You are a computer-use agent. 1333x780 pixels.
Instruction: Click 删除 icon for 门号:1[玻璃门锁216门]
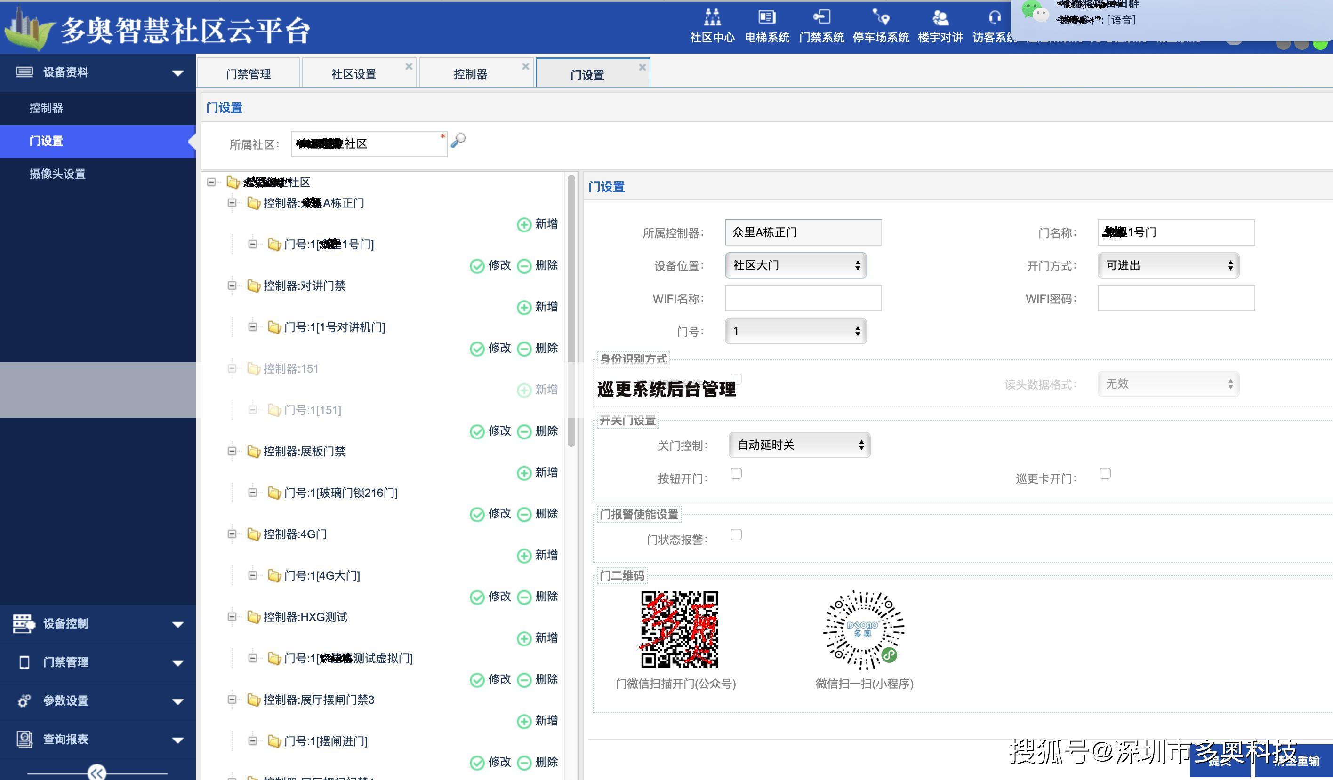pyautogui.click(x=524, y=514)
